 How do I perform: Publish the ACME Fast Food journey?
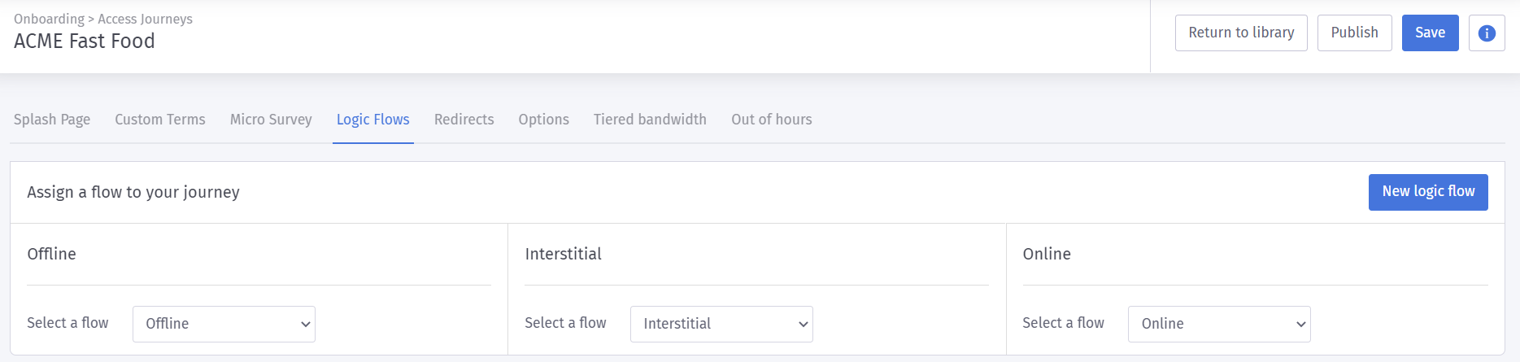pos(1354,33)
